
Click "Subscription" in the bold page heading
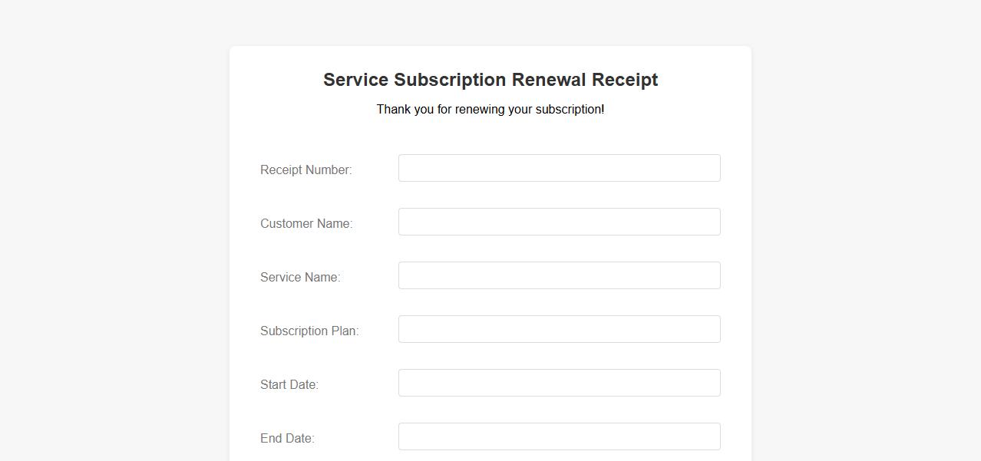click(450, 80)
